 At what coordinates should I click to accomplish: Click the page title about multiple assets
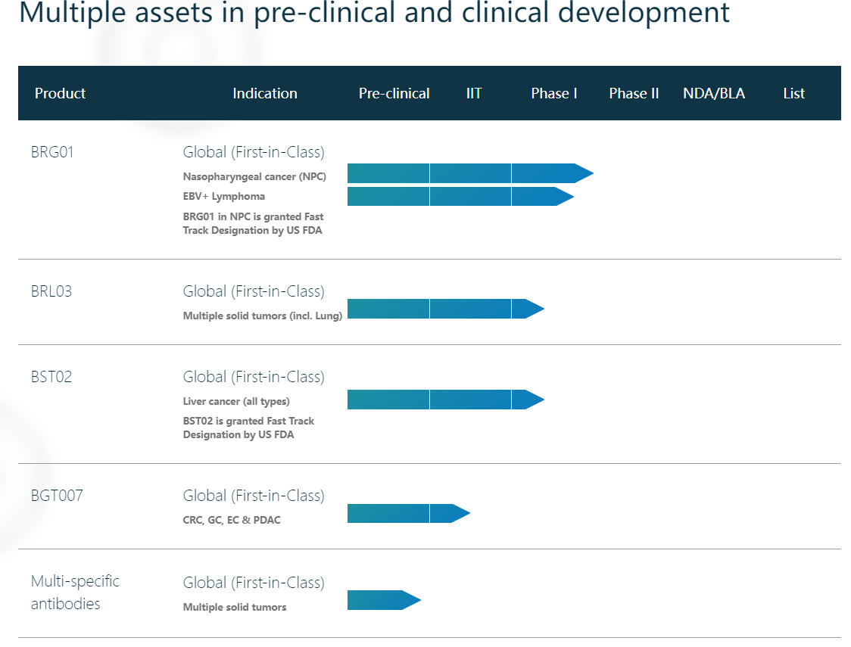tap(374, 13)
